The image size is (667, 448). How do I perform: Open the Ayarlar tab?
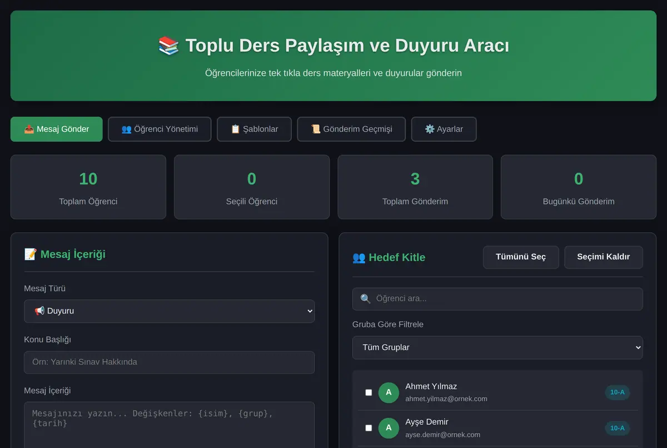point(444,129)
